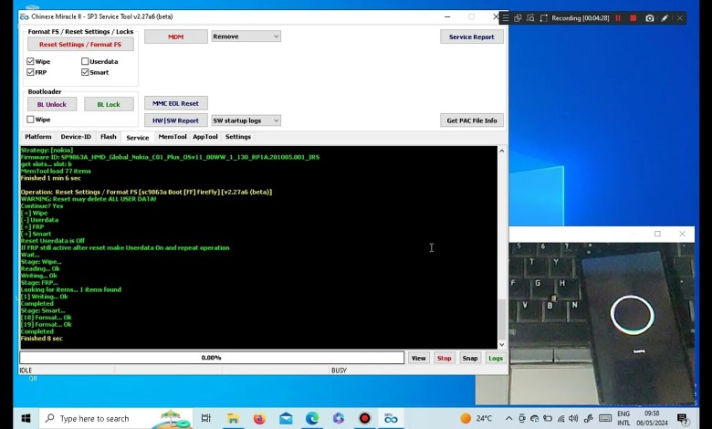The width and height of the screenshot is (712, 429).
Task: Open the recording toolbar hamburger menu
Action: coord(506,18)
